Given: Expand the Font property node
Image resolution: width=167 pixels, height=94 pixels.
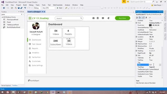Looking at the screenshot, I should click(x=136, y=23).
